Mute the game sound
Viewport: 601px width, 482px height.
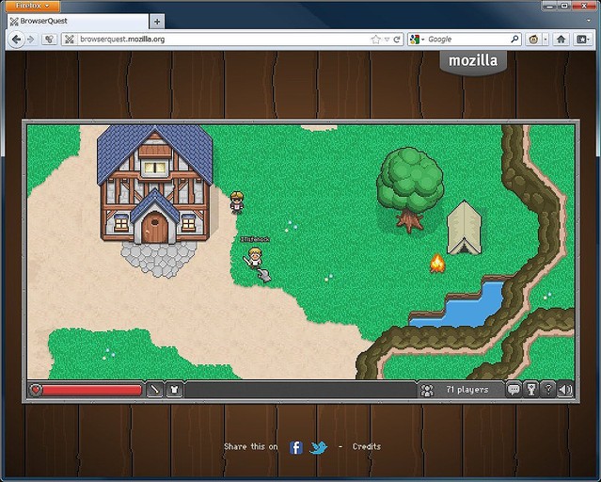pyautogui.click(x=565, y=390)
